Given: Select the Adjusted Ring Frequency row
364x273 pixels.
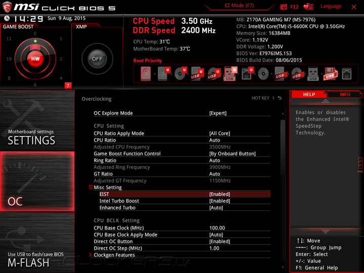Looking at the screenshot, I should coord(182,167).
